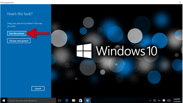Image resolution: width=183 pixels, height=103 pixels.
Task: Expand the hidden system tray icons chevron
Action: click(x=150, y=101)
